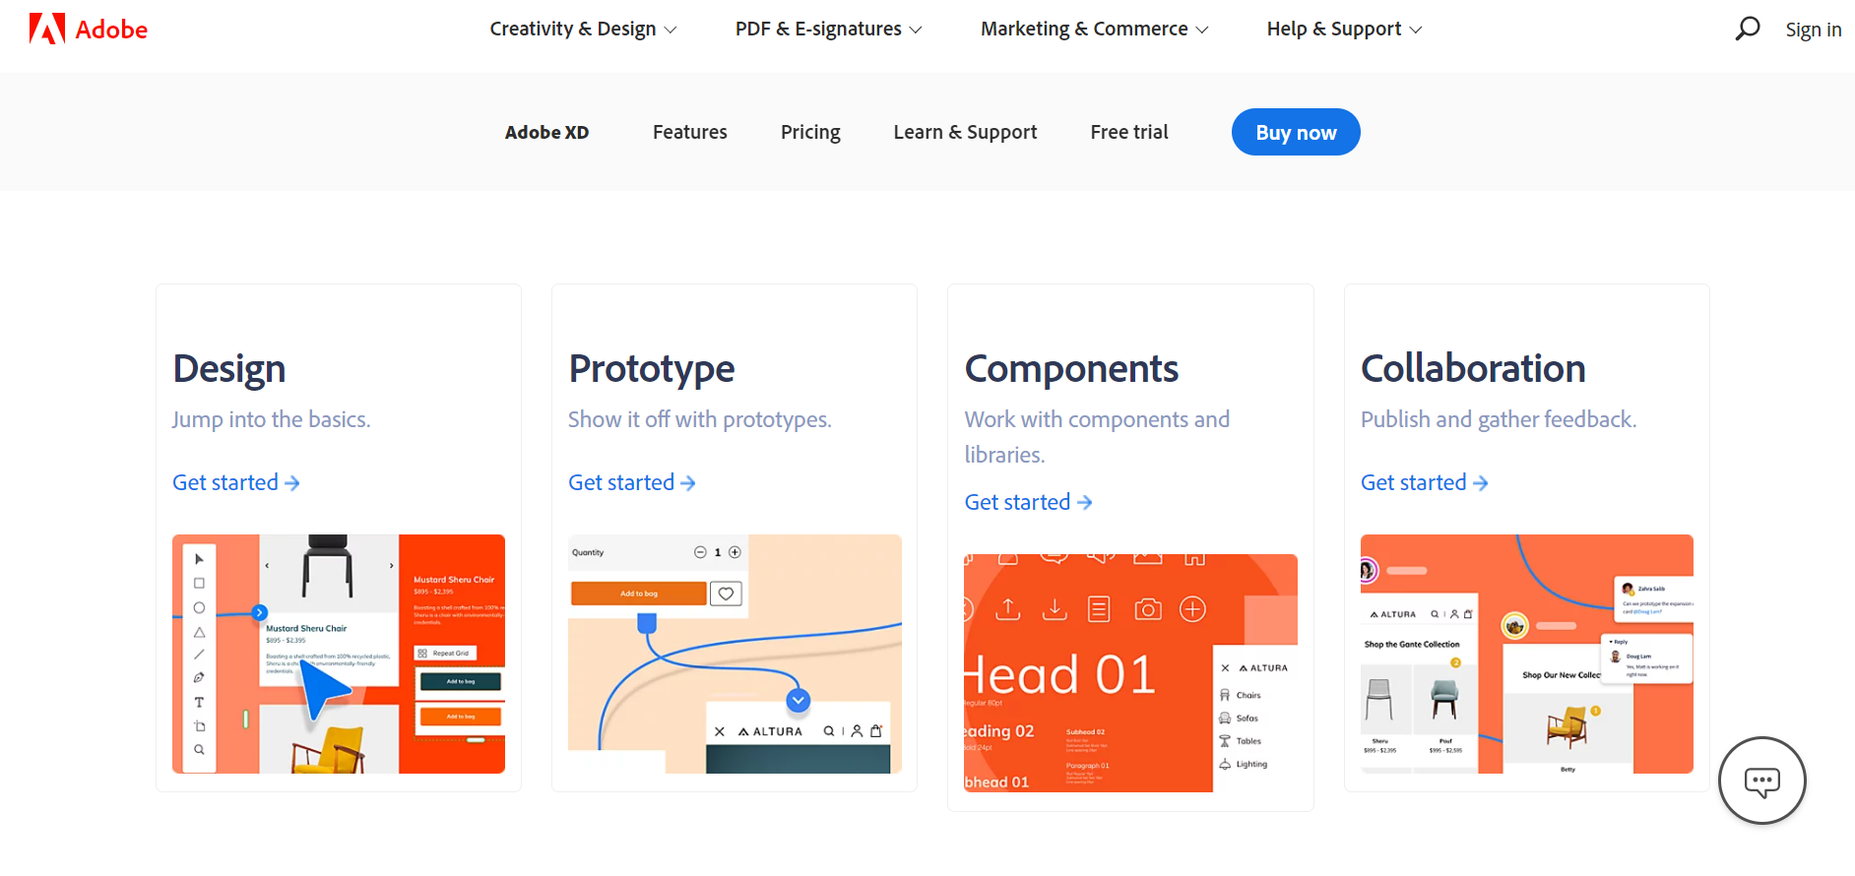Click arrow icon beside Collaboration Get started
This screenshot has width=1855, height=876.
[x=1481, y=483]
